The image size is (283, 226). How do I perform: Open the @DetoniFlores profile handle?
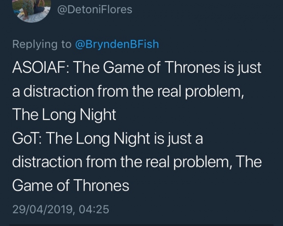tap(95, 10)
